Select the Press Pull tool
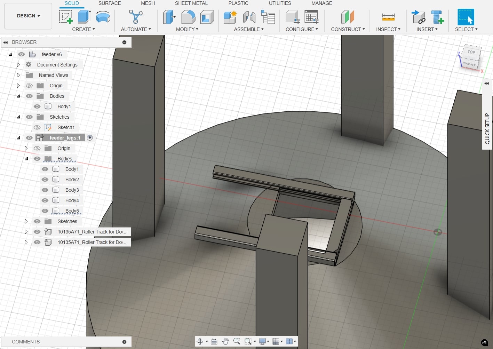The width and height of the screenshot is (493, 349). click(169, 17)
